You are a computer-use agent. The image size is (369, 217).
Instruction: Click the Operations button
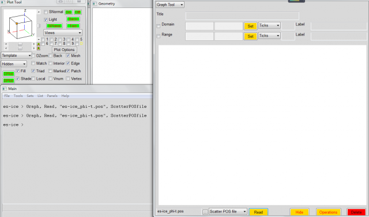click(328, 212)
